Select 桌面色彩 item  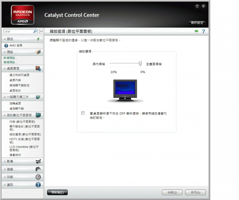15,91
